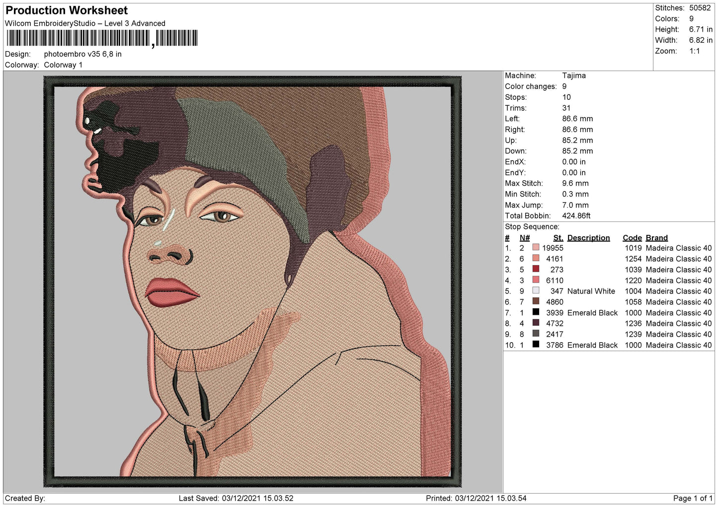Click the Stops value '10'
This screenshot has width=718, height=507.
pos(566,97)
